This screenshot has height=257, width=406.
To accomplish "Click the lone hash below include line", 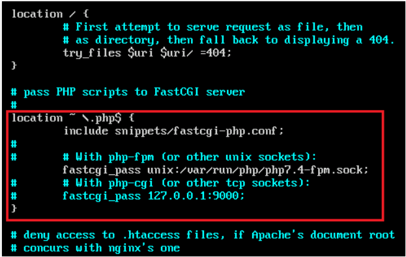I will click(x=14, y=144).
